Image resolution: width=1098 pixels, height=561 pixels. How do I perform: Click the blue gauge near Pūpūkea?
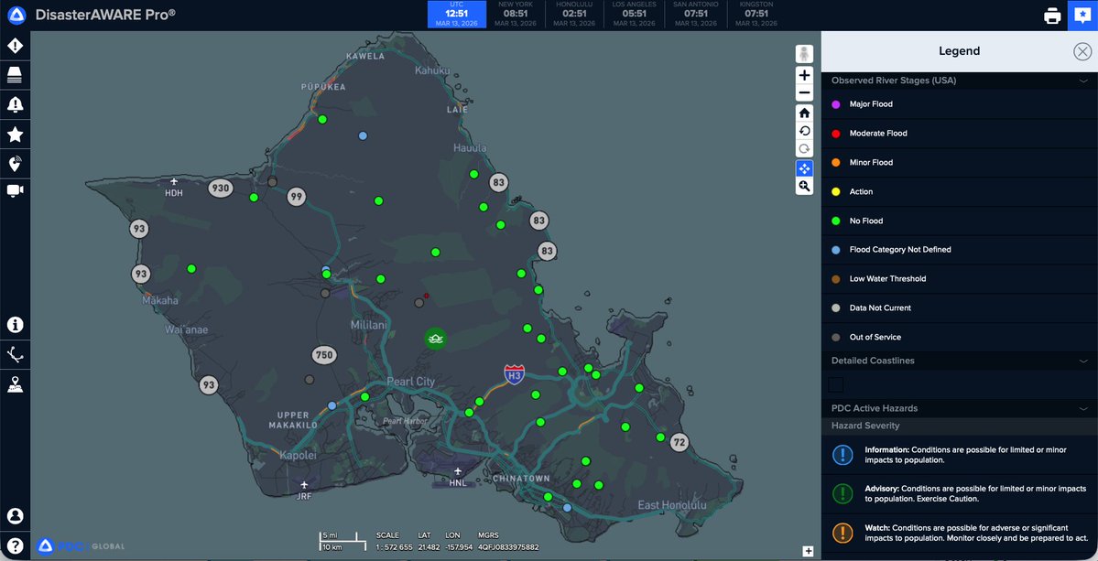point(363,135)
